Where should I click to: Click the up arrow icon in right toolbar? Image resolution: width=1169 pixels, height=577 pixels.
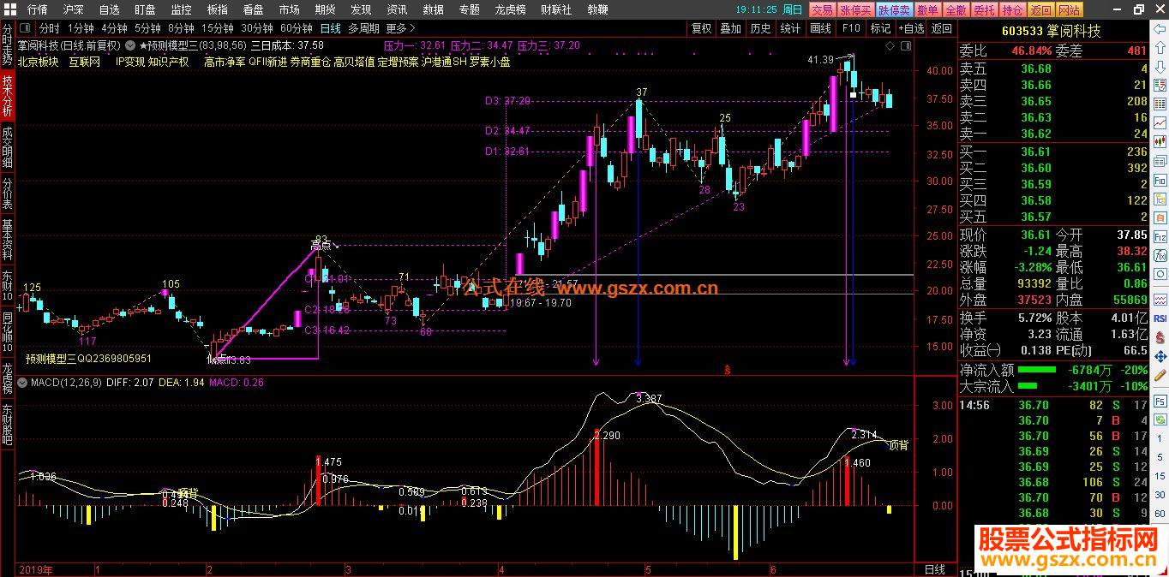coord(1160,48)
